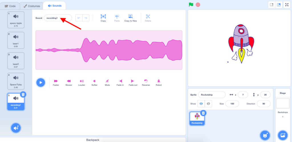Enter full screen stage mode

point(287,5)
